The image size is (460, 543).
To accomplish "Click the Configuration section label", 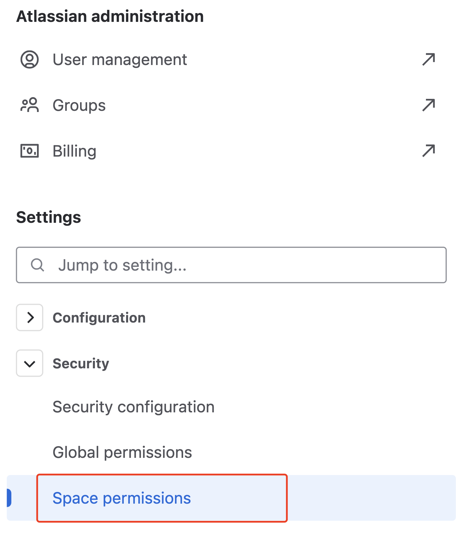I will click(x=99, y=318).
